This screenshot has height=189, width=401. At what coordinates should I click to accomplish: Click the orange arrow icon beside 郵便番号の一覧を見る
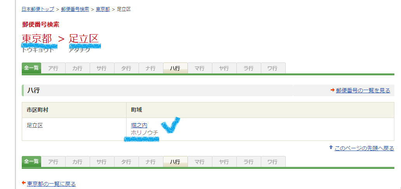click(332, 90)
